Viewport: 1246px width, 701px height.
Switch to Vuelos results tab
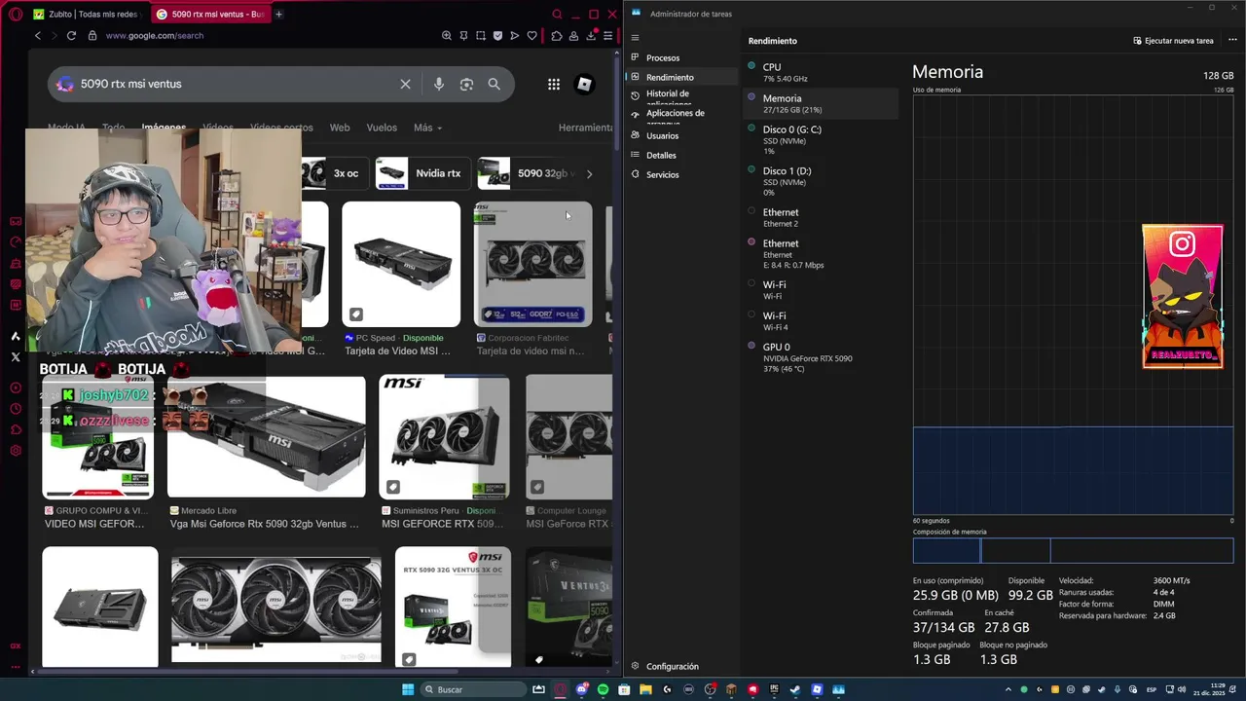382,128
